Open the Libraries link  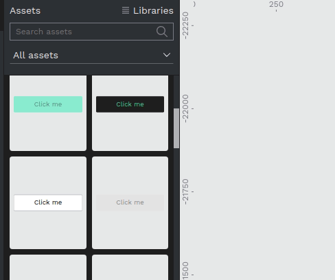pyautogui.click(x=153, y=10)
